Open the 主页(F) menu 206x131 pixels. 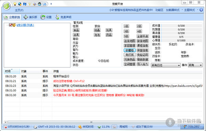tap(19, 10)
